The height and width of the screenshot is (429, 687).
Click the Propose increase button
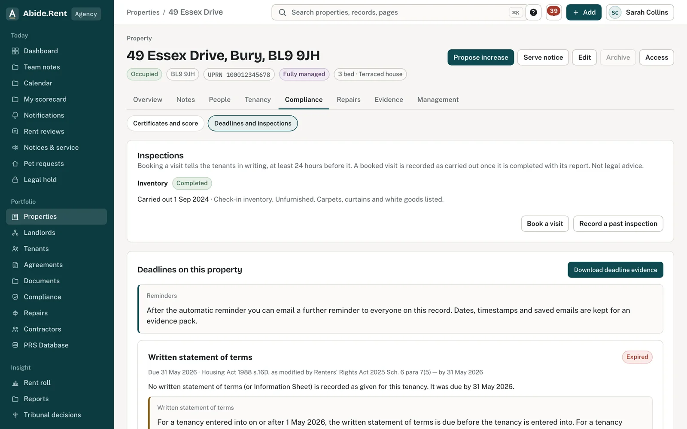coord(481,57)
